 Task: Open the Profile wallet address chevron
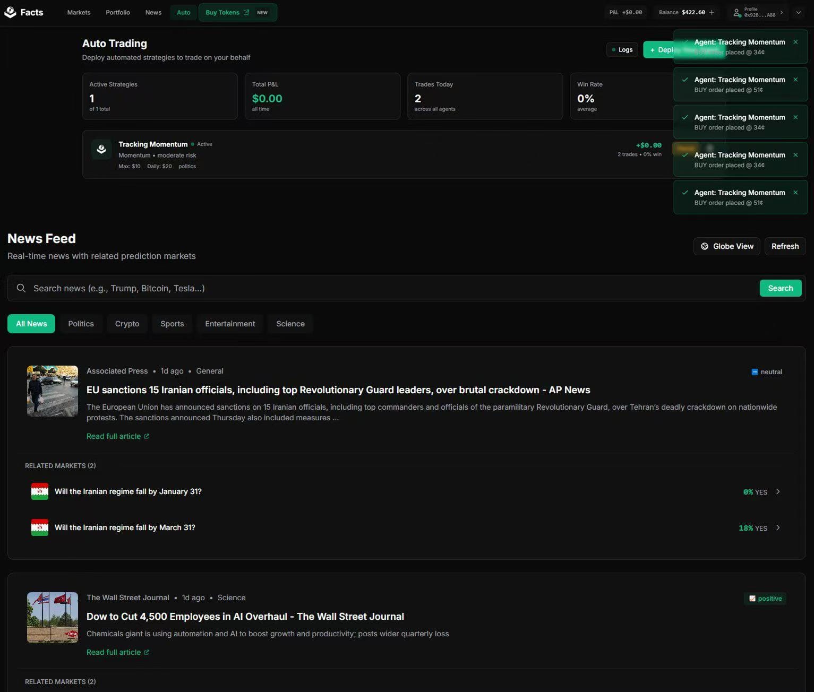[782, 12]
